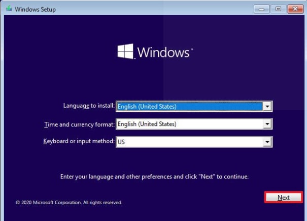Click the 'Enter your language and other preferences' text

(154, 177)
